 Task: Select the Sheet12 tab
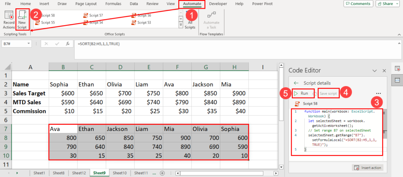pyautogui.click(x=79, y=173)
